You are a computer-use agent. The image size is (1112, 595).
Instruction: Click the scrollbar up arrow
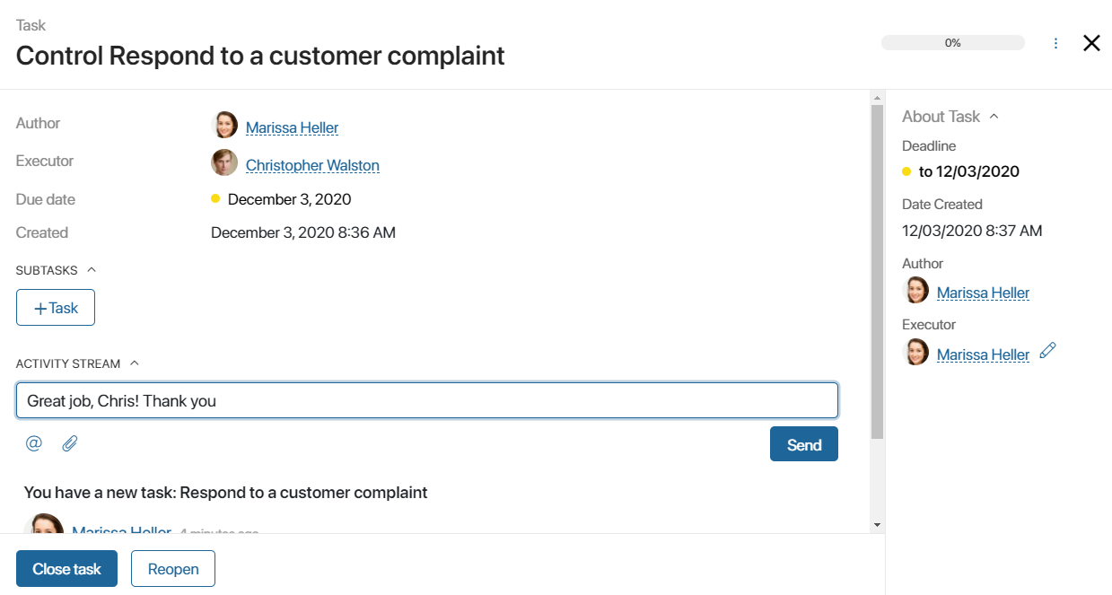(878, 96)
